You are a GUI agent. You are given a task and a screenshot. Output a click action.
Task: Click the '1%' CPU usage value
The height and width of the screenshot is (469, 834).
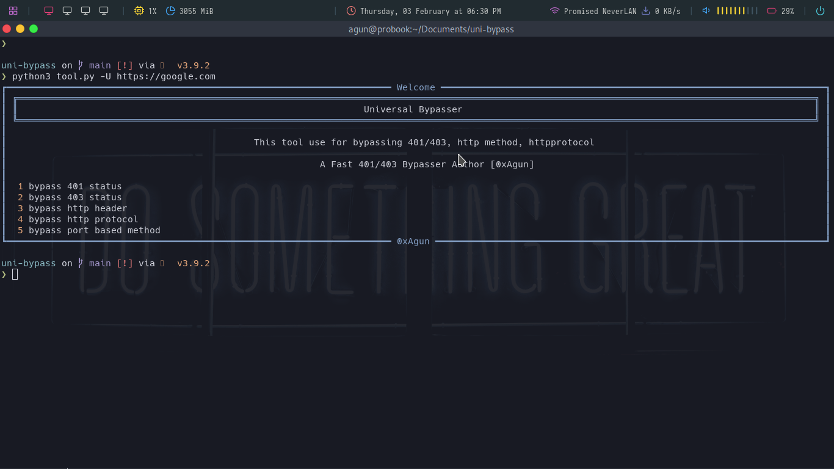coord(152,11)
